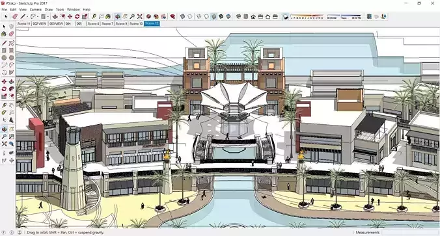Switch to scene tab 004
Image resolution: width=440 pixels, height=236 pixels.
click(68, 23)
